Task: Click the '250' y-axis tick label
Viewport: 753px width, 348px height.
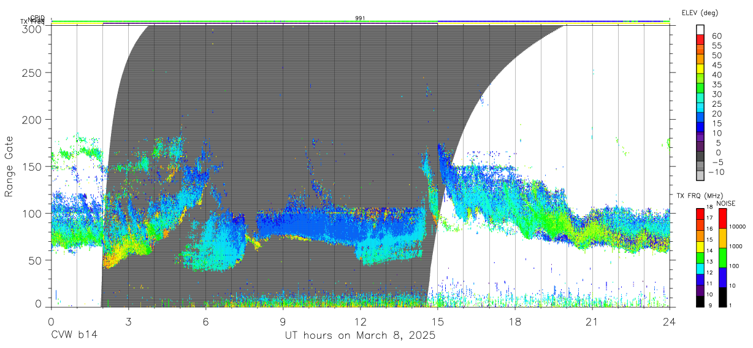Action: tap(32, 72)
